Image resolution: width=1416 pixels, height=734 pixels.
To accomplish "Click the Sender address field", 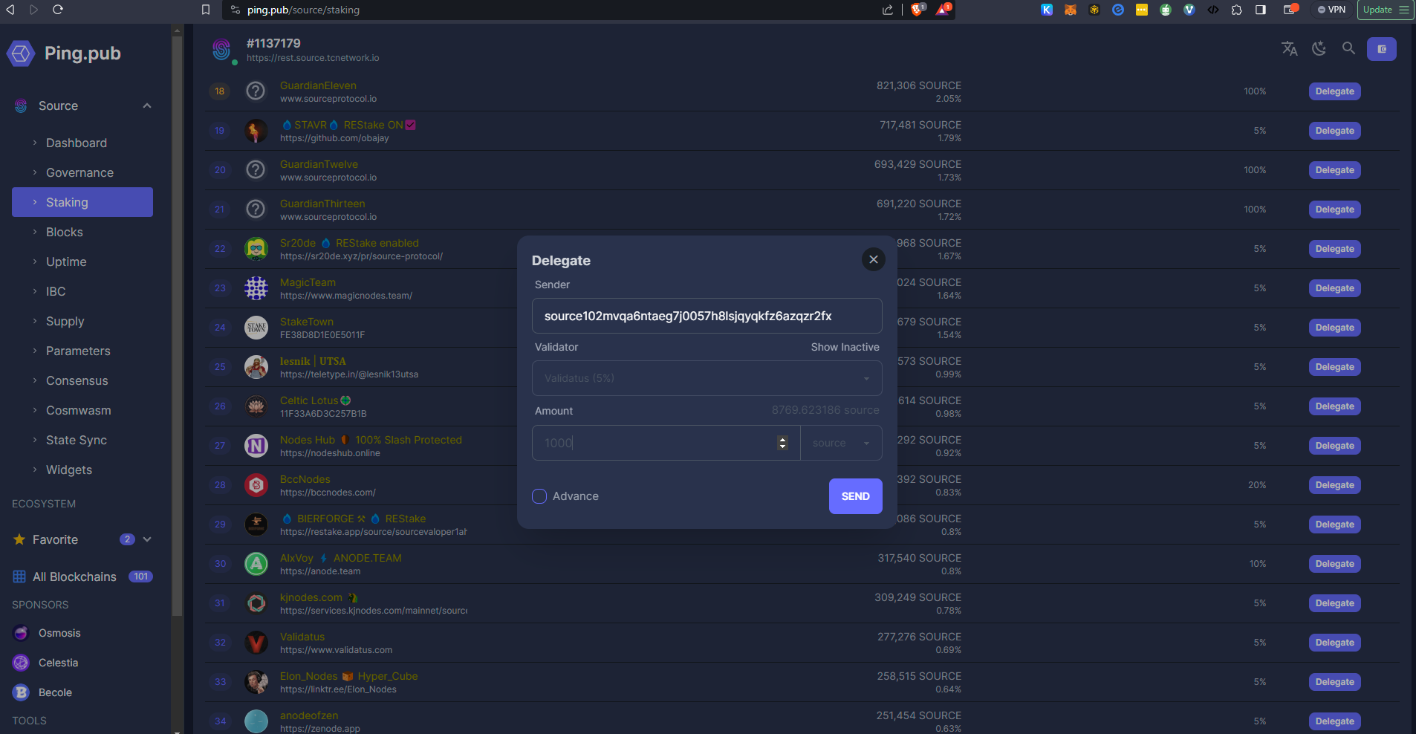I will [x=707, y=316].
